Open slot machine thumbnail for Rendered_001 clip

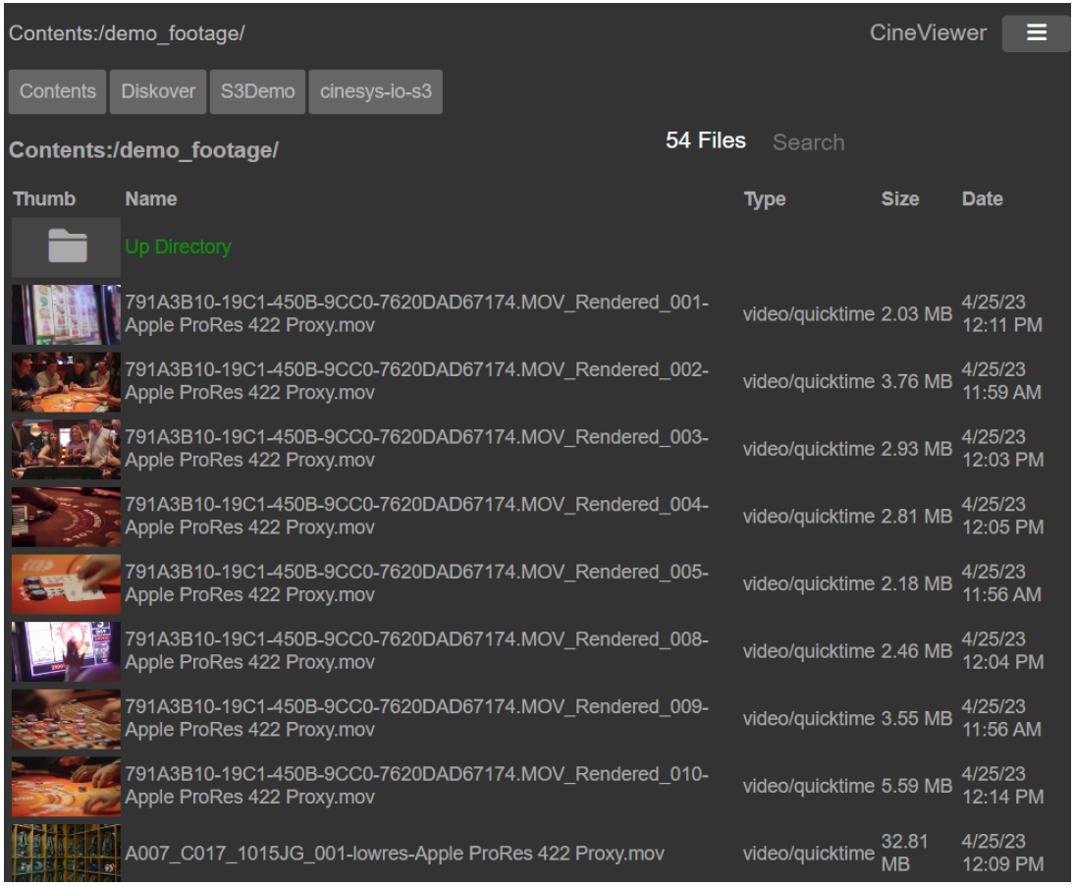click(x=67, y=314)
